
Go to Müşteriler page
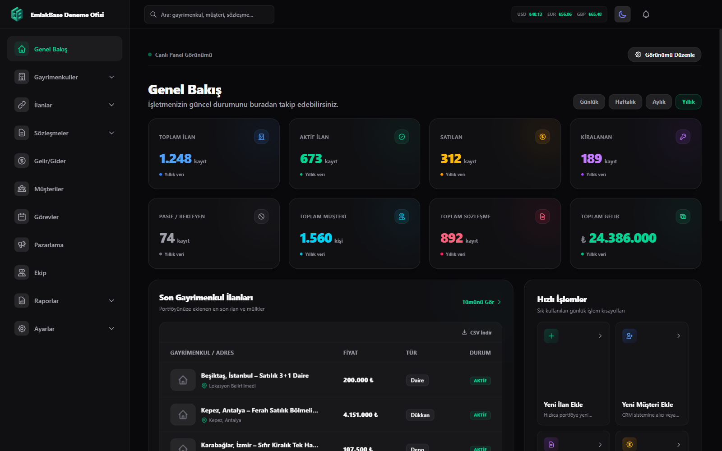pyautogui.click(x=65, y=189)
